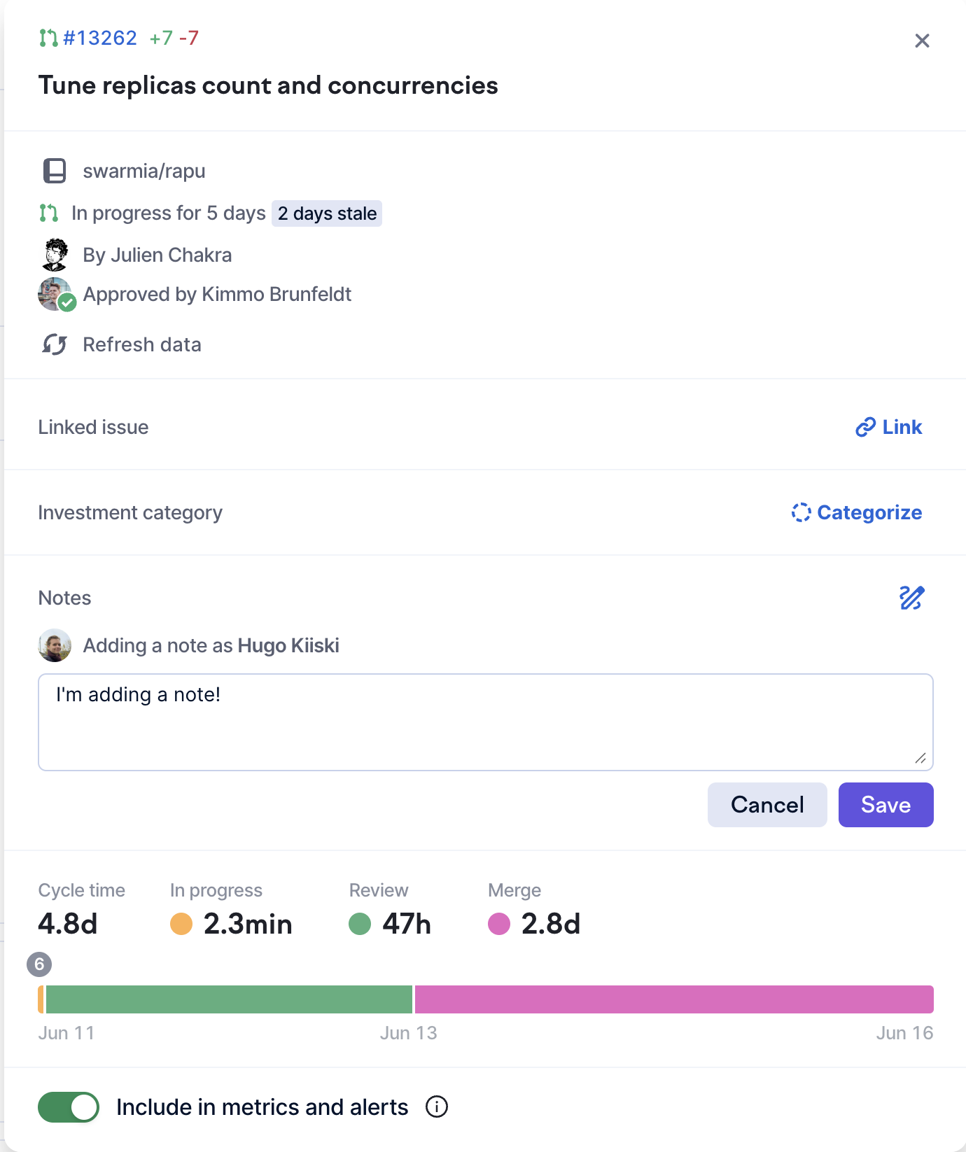Click the timeline event marker numbered 6
Screen dimensions: 966x1152
pos(39,964)
